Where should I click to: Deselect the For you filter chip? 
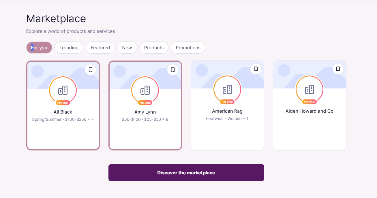(39, 47)
